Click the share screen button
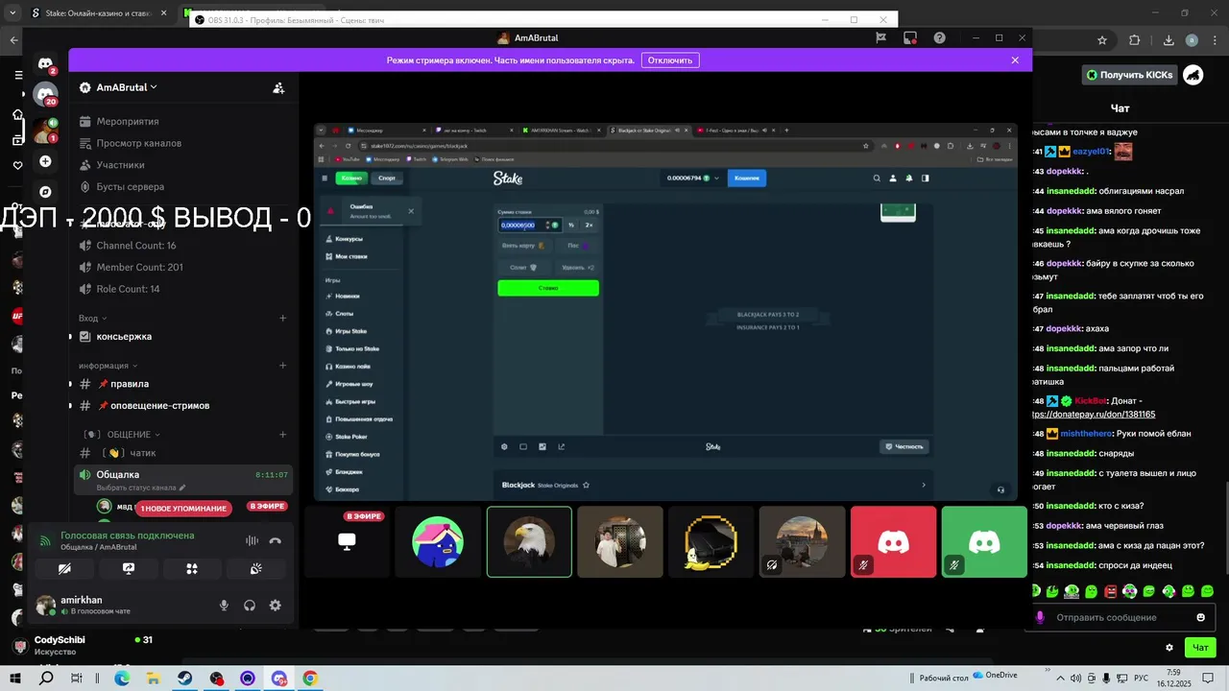The height and width of the screenshot is (691, 1229). tap(129, 569)
